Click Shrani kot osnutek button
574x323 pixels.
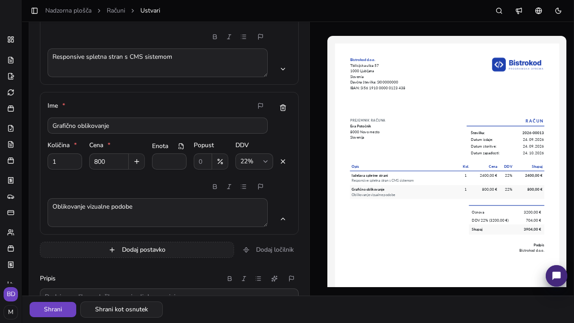tap(122, 310)
